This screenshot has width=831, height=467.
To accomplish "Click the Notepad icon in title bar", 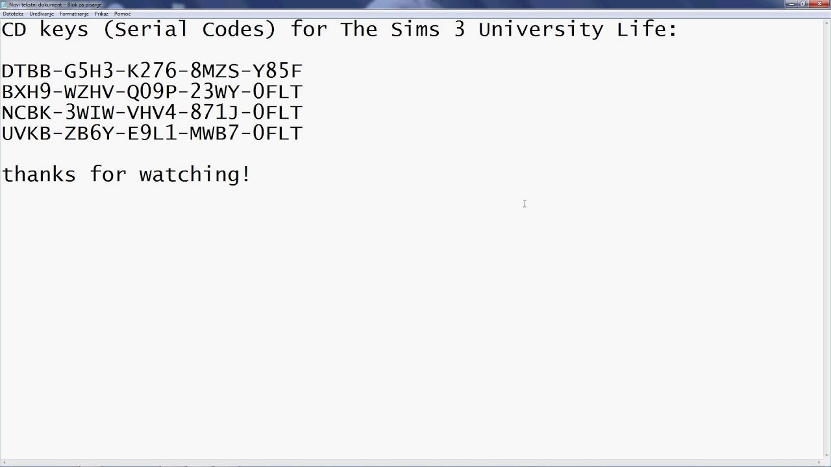I will click(5, 5).
